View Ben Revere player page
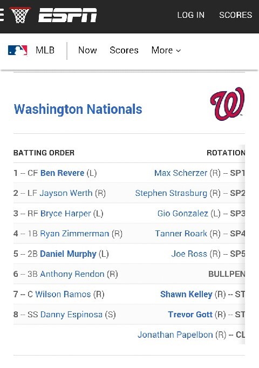The width and height of the screenshot is (259, 368). pyautogui.click(x=62, y=173)
